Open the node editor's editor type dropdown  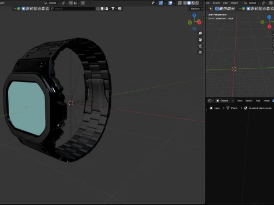tap(211, 101)
